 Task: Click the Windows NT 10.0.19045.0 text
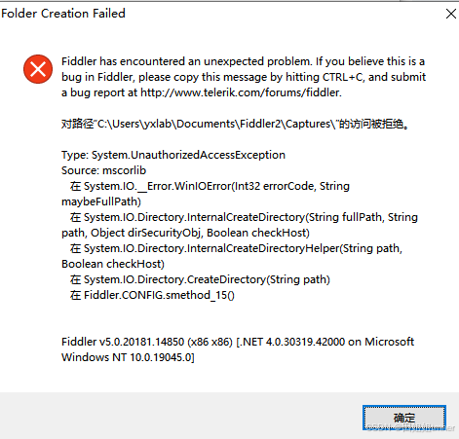(x=128, y=357)
